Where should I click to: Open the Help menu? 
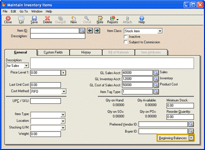pyautogui.click(x=49, y=11)
